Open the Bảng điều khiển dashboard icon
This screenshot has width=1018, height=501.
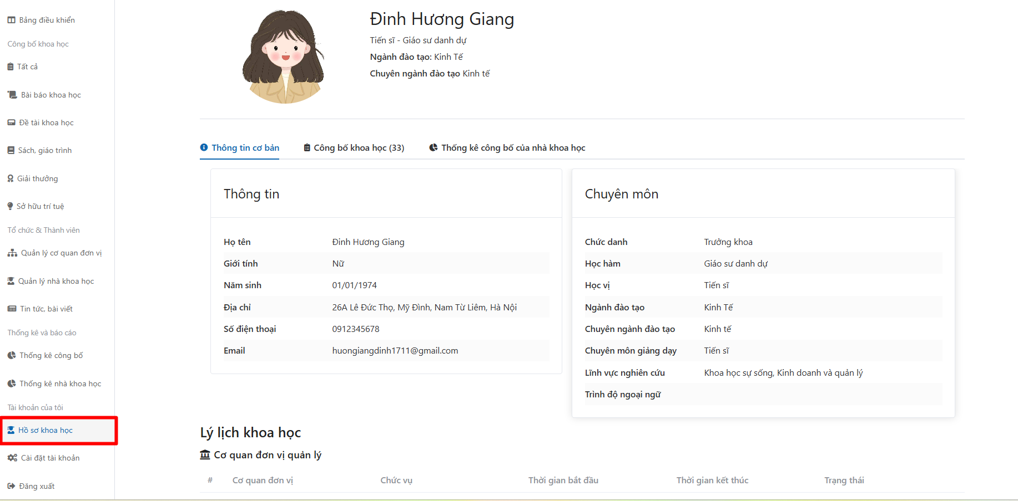click(x=11, y=19)
